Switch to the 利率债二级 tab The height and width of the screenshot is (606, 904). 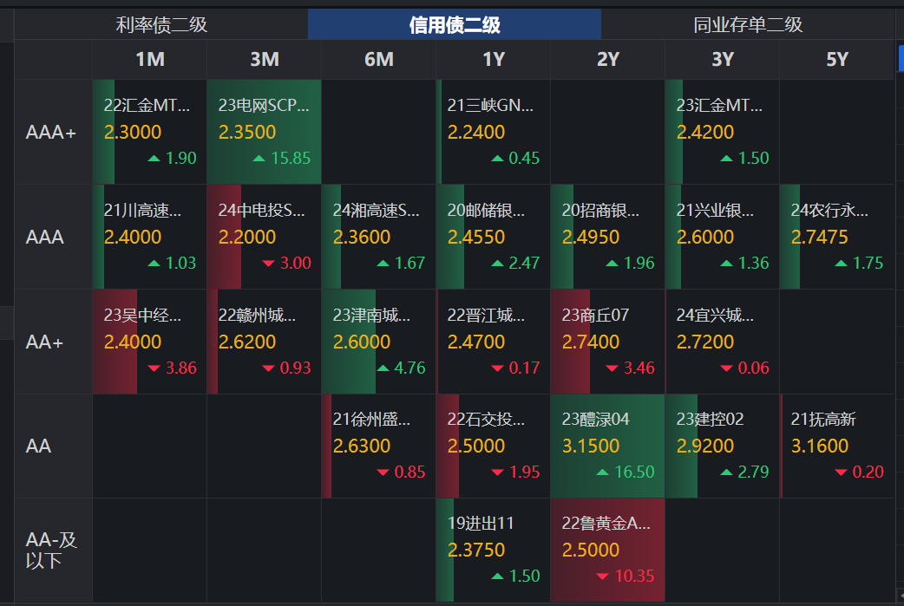click(x=160, y=24)
